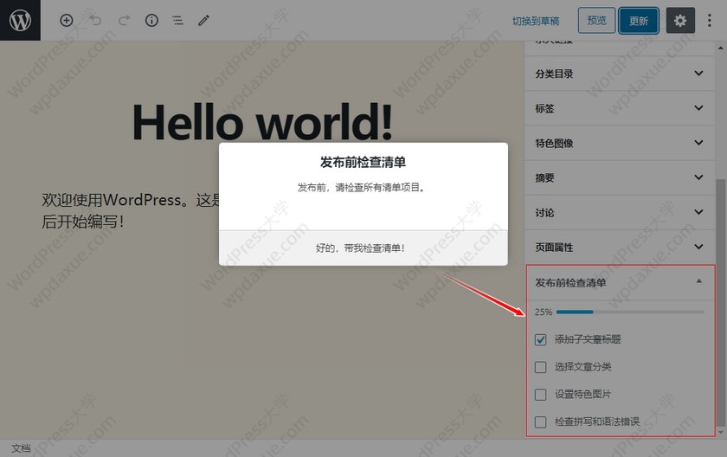Click the 欢迎使用WordPress paragraph block
The width and height of the screenshot is (727, 457).
coord(131,211)
